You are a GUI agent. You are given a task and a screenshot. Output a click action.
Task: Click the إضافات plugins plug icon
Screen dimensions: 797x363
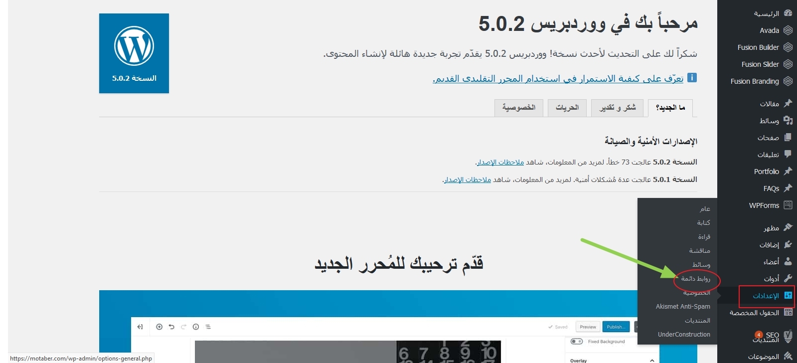pos(788,244)
